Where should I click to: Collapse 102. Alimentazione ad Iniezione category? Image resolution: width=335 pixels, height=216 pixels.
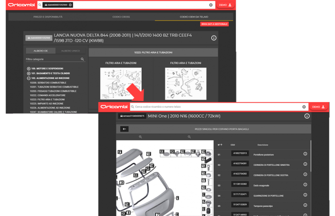pos(29,78)
